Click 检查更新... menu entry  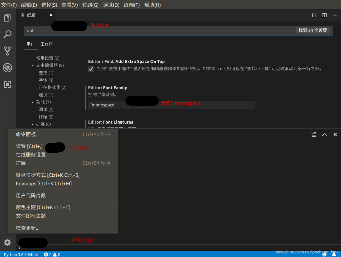pos(63,228)
